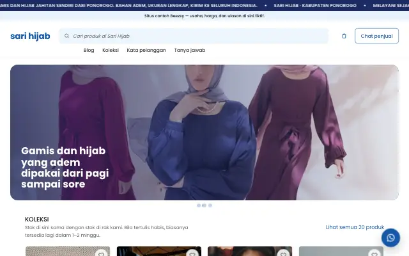Open the second product thumbnail in Koleksi
Screen dimensions: 409x256
159,252
